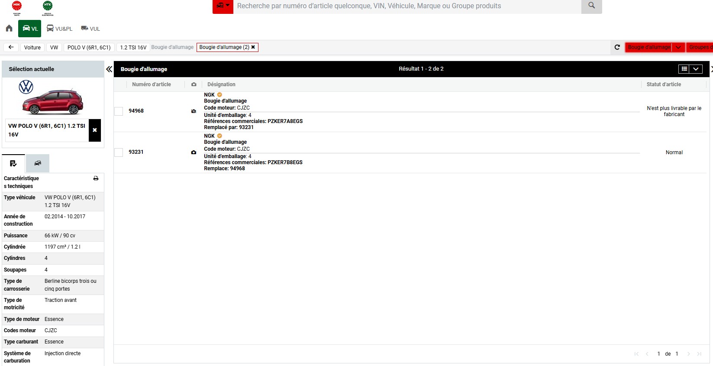Click the camera icon column header
Screen dimensions: 713x366
click(194, 84)
